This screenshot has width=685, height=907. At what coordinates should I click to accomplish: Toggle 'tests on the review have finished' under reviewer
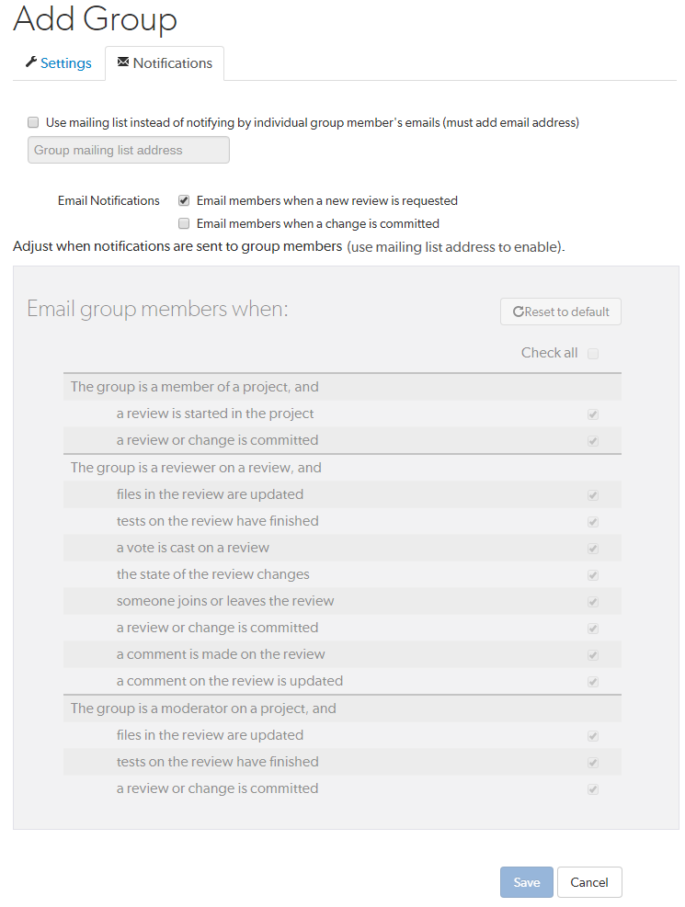[593, 522]
